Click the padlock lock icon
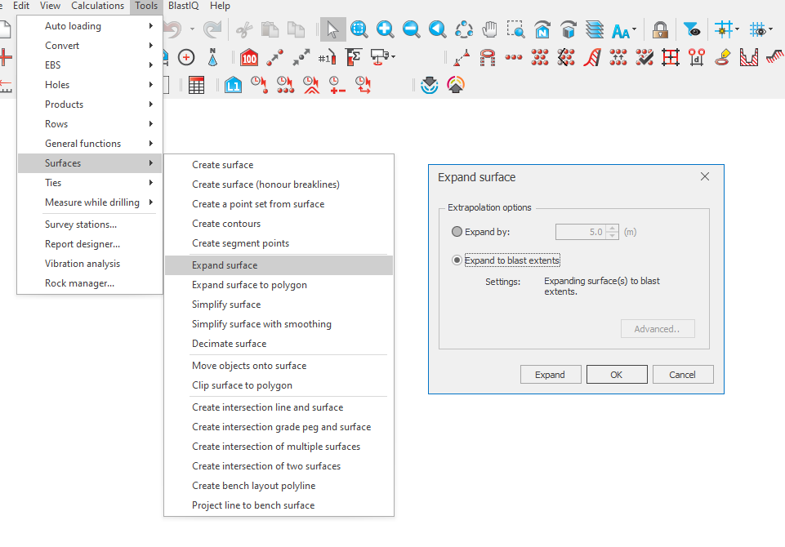 coord(660,30)
